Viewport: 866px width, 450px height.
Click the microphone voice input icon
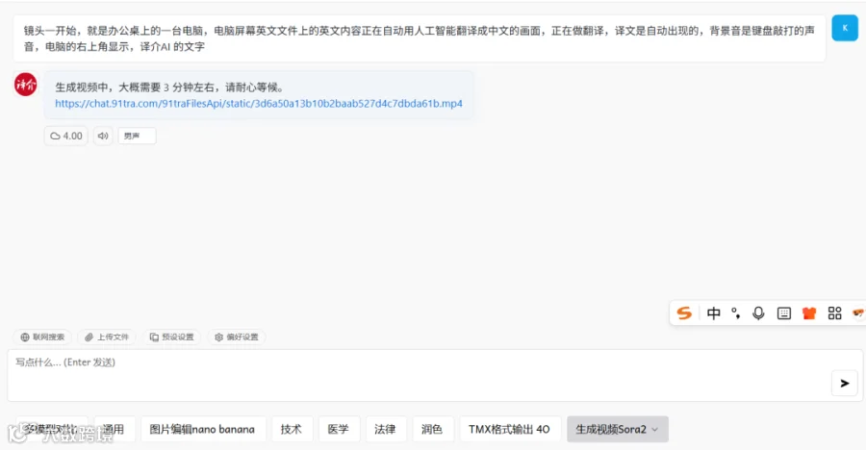click(x=759, y=313)
